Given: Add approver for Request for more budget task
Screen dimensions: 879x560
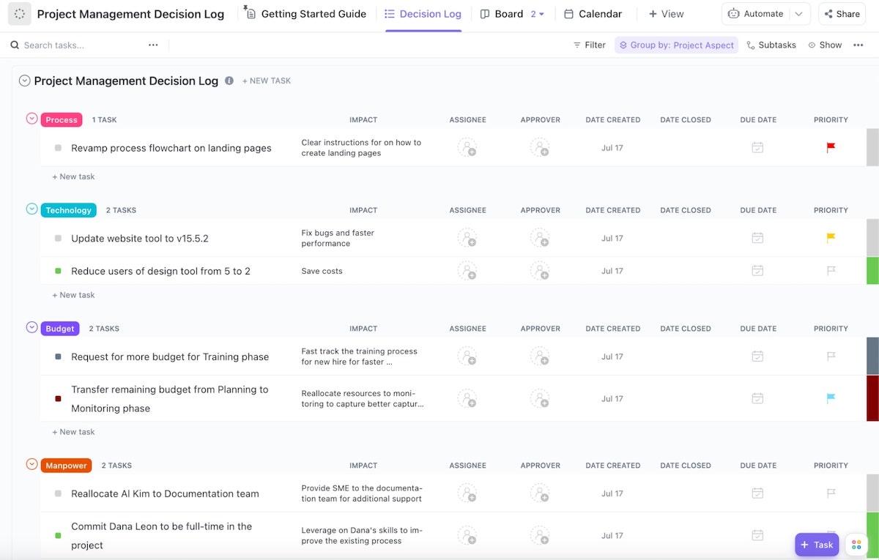Looking at the screenshot, I should [540, 356].
